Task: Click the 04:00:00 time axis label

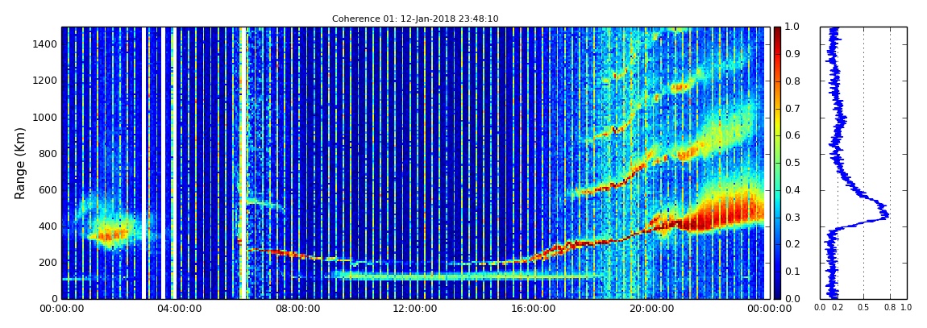Action: coord(178,309)
